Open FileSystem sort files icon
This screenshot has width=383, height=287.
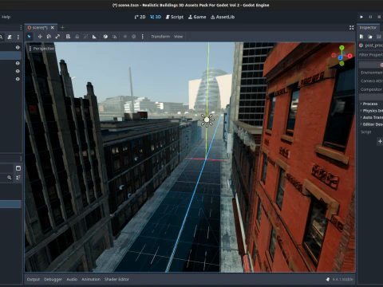[18, 178]
